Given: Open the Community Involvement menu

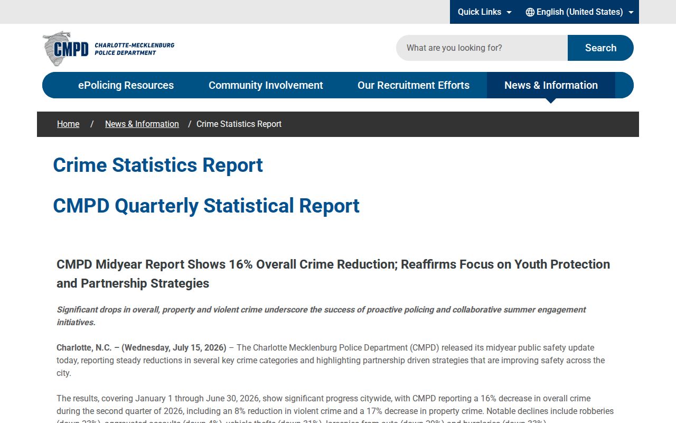Looking at the screenshot, I should pos(266,85).
